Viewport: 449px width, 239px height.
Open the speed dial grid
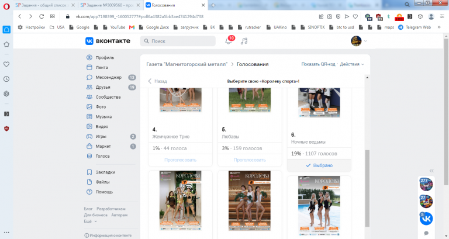[53, 16]
